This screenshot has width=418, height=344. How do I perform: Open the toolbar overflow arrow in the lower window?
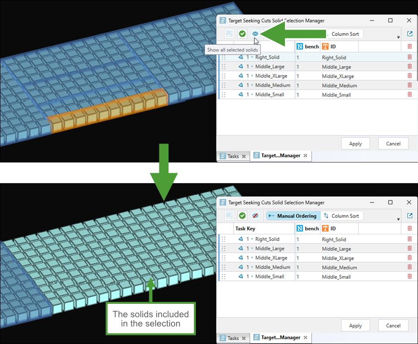tap(398, 219)
